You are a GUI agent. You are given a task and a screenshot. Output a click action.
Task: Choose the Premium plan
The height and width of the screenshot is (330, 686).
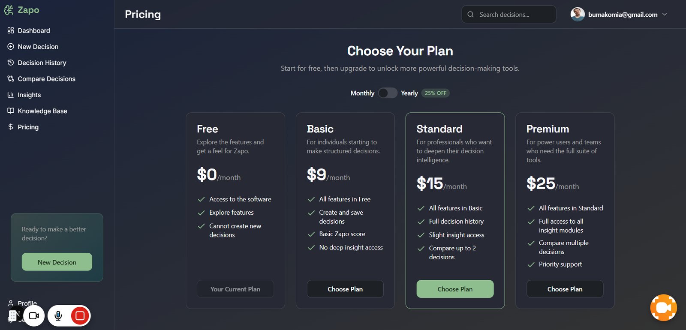[x=565, y=289]
